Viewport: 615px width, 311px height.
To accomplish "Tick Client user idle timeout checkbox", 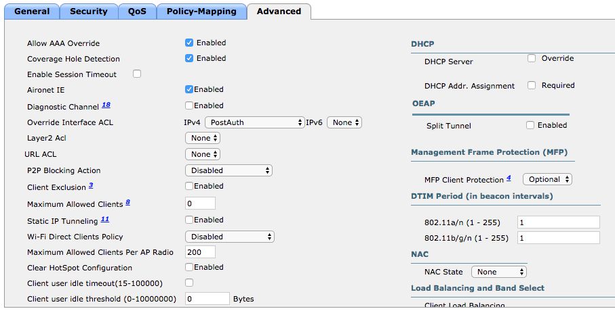I will pyautogui.click(x=189, y=283).
